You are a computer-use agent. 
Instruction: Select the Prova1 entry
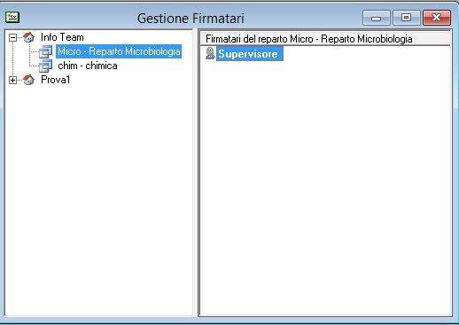pyautogui.click(x=56, y=80)
